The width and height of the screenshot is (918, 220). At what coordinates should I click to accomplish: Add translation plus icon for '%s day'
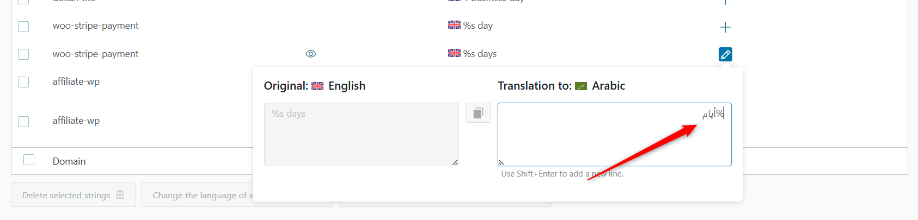[x=725, y=27]
